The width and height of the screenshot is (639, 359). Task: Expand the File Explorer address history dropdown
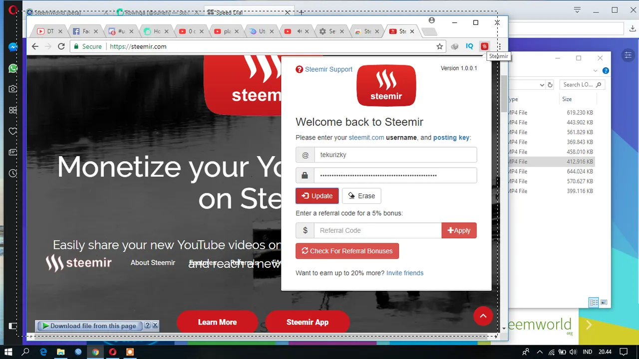[x=542, y=85]
